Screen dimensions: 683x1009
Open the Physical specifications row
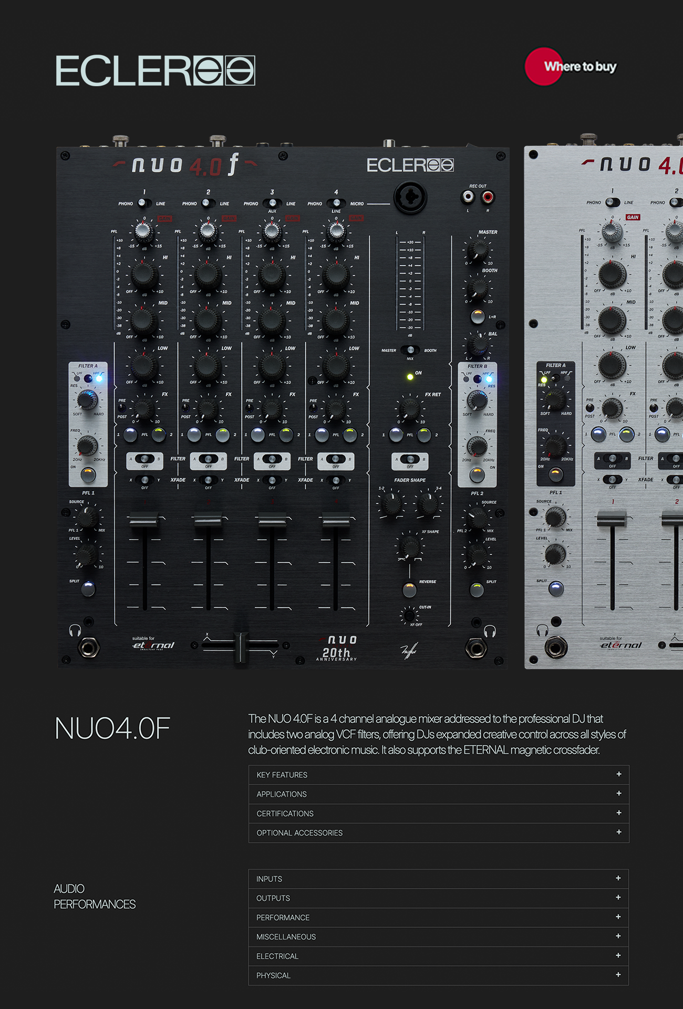(438, 975)
